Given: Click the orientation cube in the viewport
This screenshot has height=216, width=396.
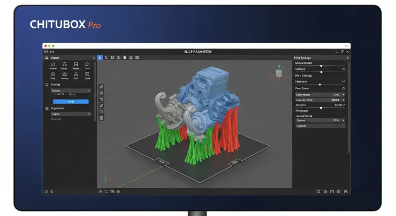Looking at the screenshot, I should pyautogui.click(x=278, y=73).
